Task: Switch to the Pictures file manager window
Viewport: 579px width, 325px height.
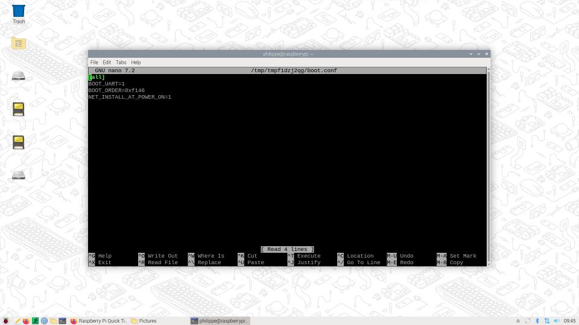Action: pos(144,321)
